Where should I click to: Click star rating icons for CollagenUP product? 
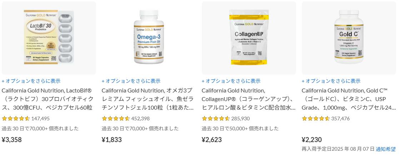click(x=216, y=118)
